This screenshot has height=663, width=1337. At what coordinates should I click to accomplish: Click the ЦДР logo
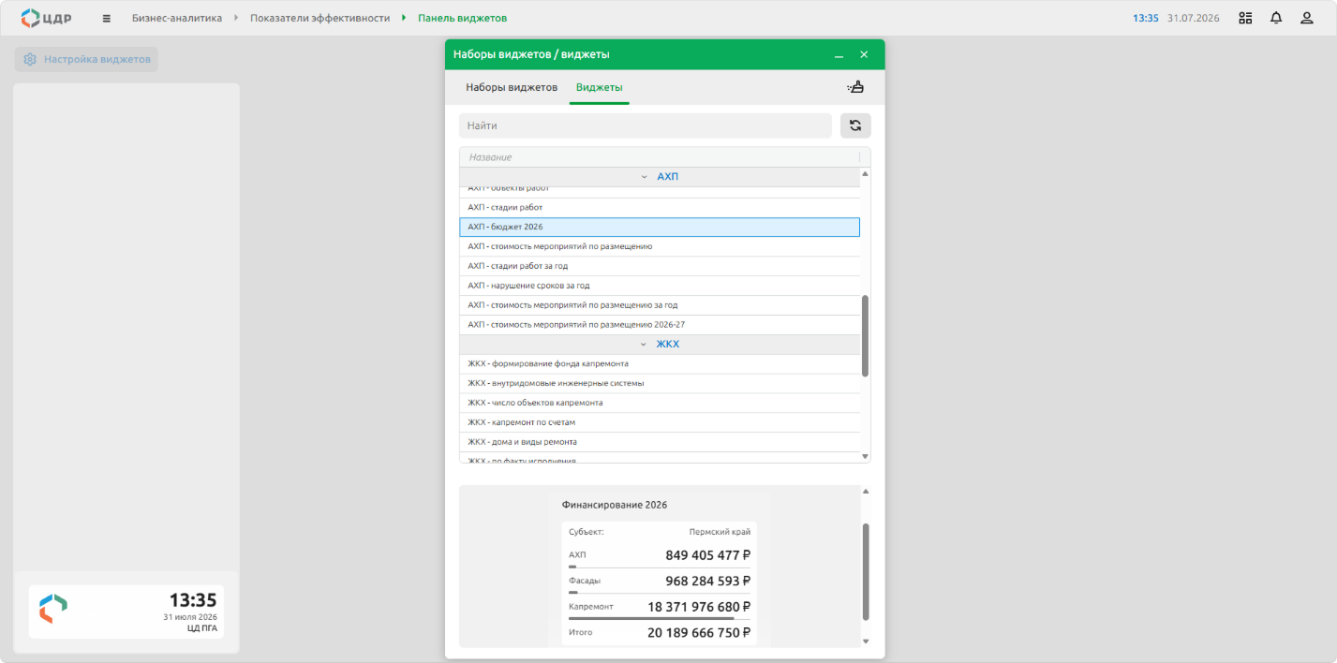coord(46,18)
